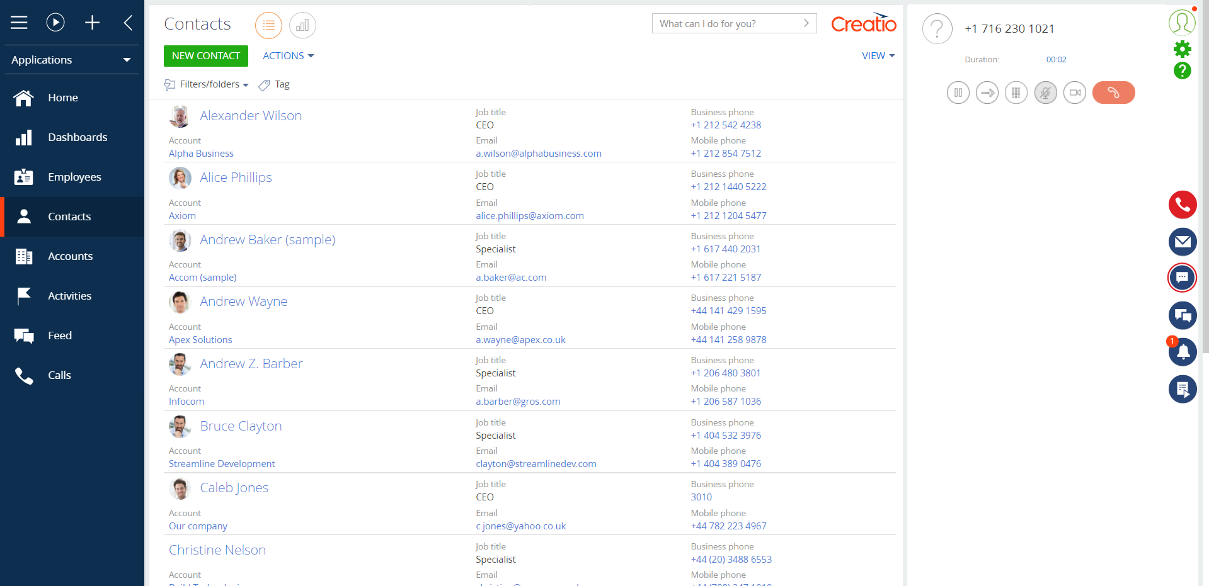Open notifications bell with one alert
The height and width of the screenshot is (586, 1209).
click(1182, 351)
